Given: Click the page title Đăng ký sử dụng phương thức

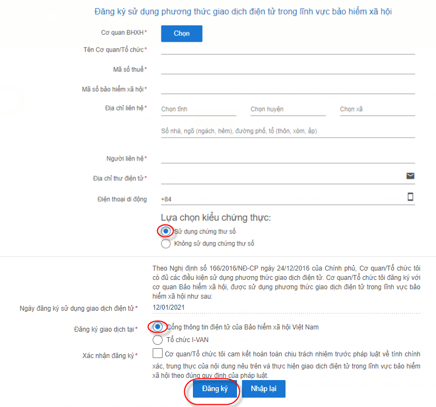Looking at the screenshot, I should coord(243,12).
